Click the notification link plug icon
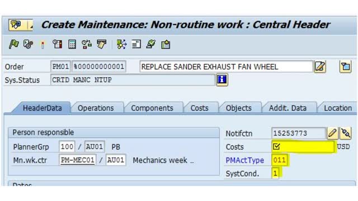The height and width of the screenshot is (201, 358). tap(346, 133)
